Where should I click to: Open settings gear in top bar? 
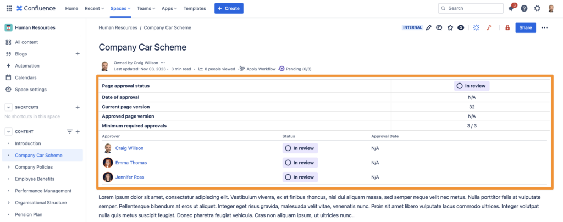[x=537, y=8]
